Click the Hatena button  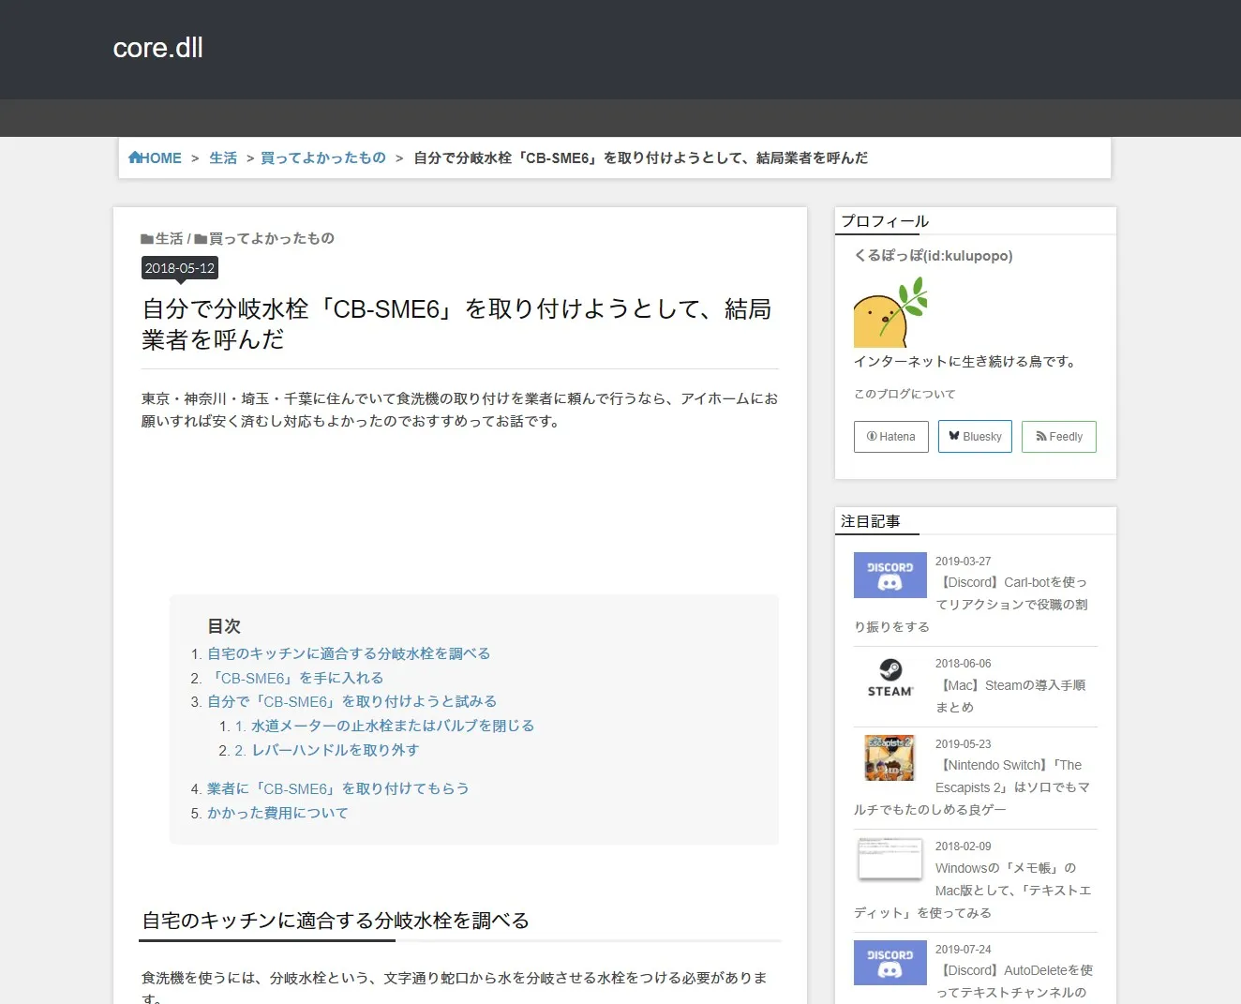[x=891, y=437]
